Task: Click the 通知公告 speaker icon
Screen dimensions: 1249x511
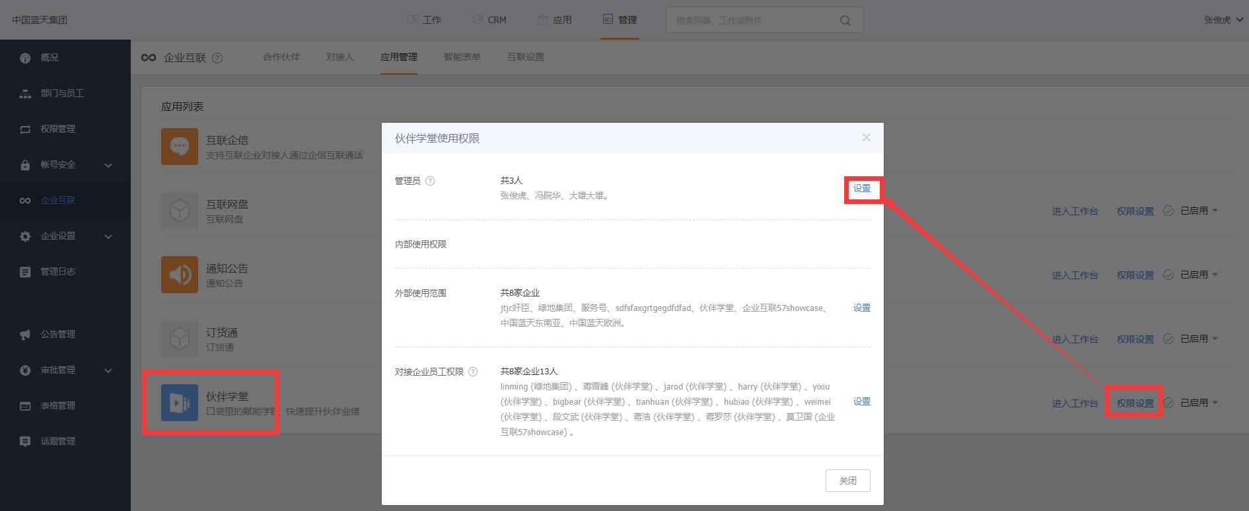Action: [x=180, y=275]
